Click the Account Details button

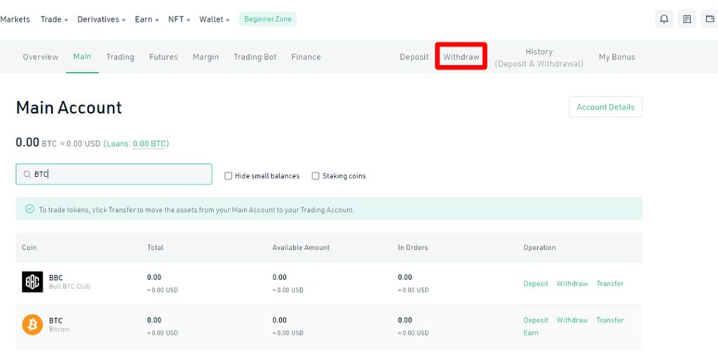pyautogui.click(x=605, y=107)
